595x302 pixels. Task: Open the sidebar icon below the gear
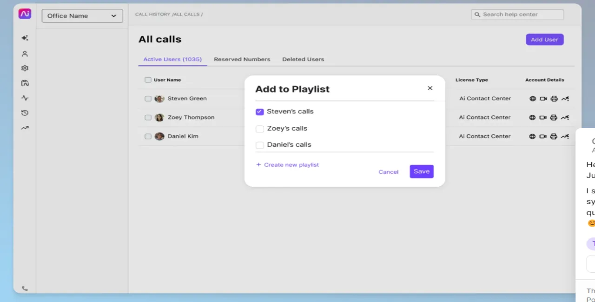pyautogui.click(x=25, y=83)
